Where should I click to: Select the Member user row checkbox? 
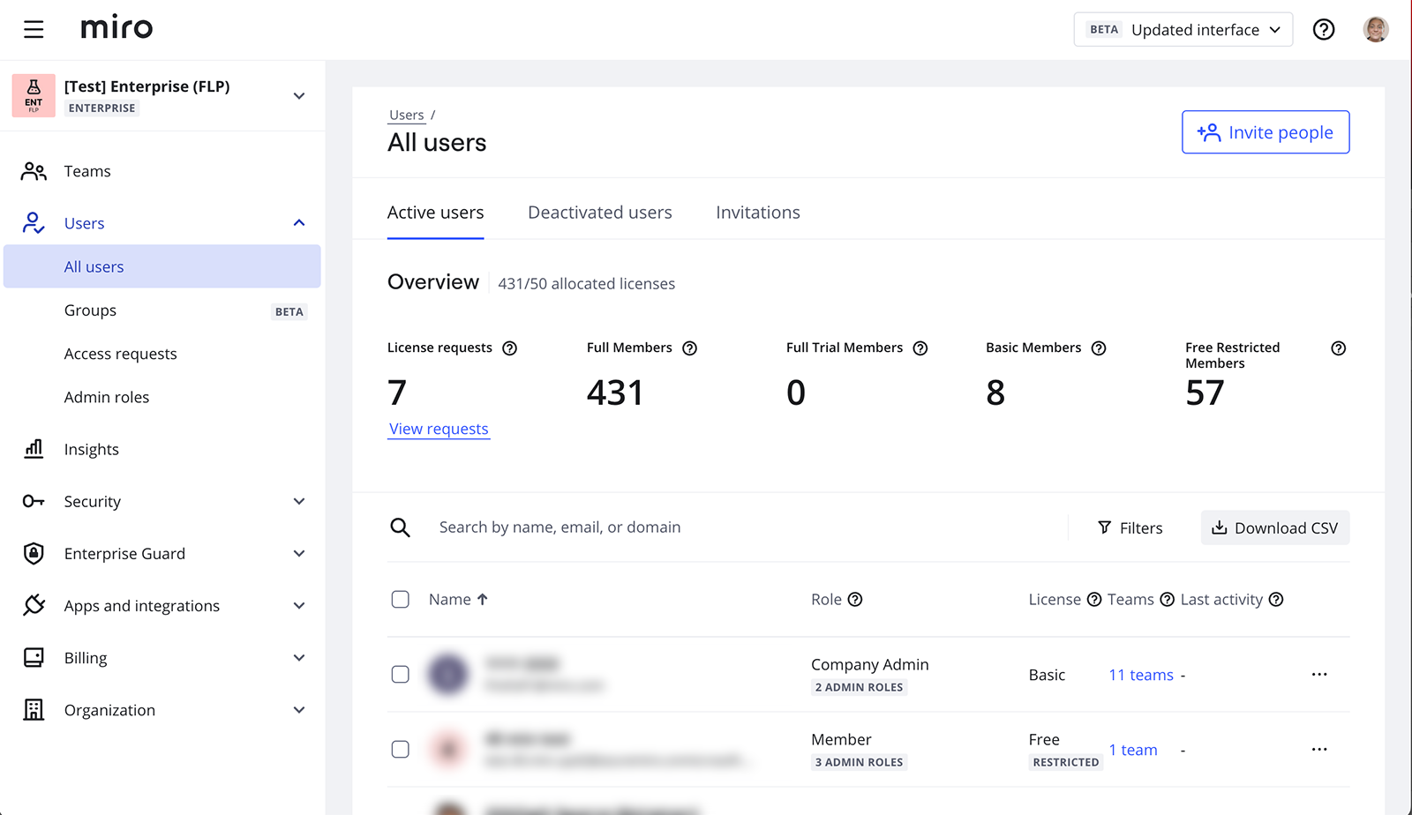400,750
